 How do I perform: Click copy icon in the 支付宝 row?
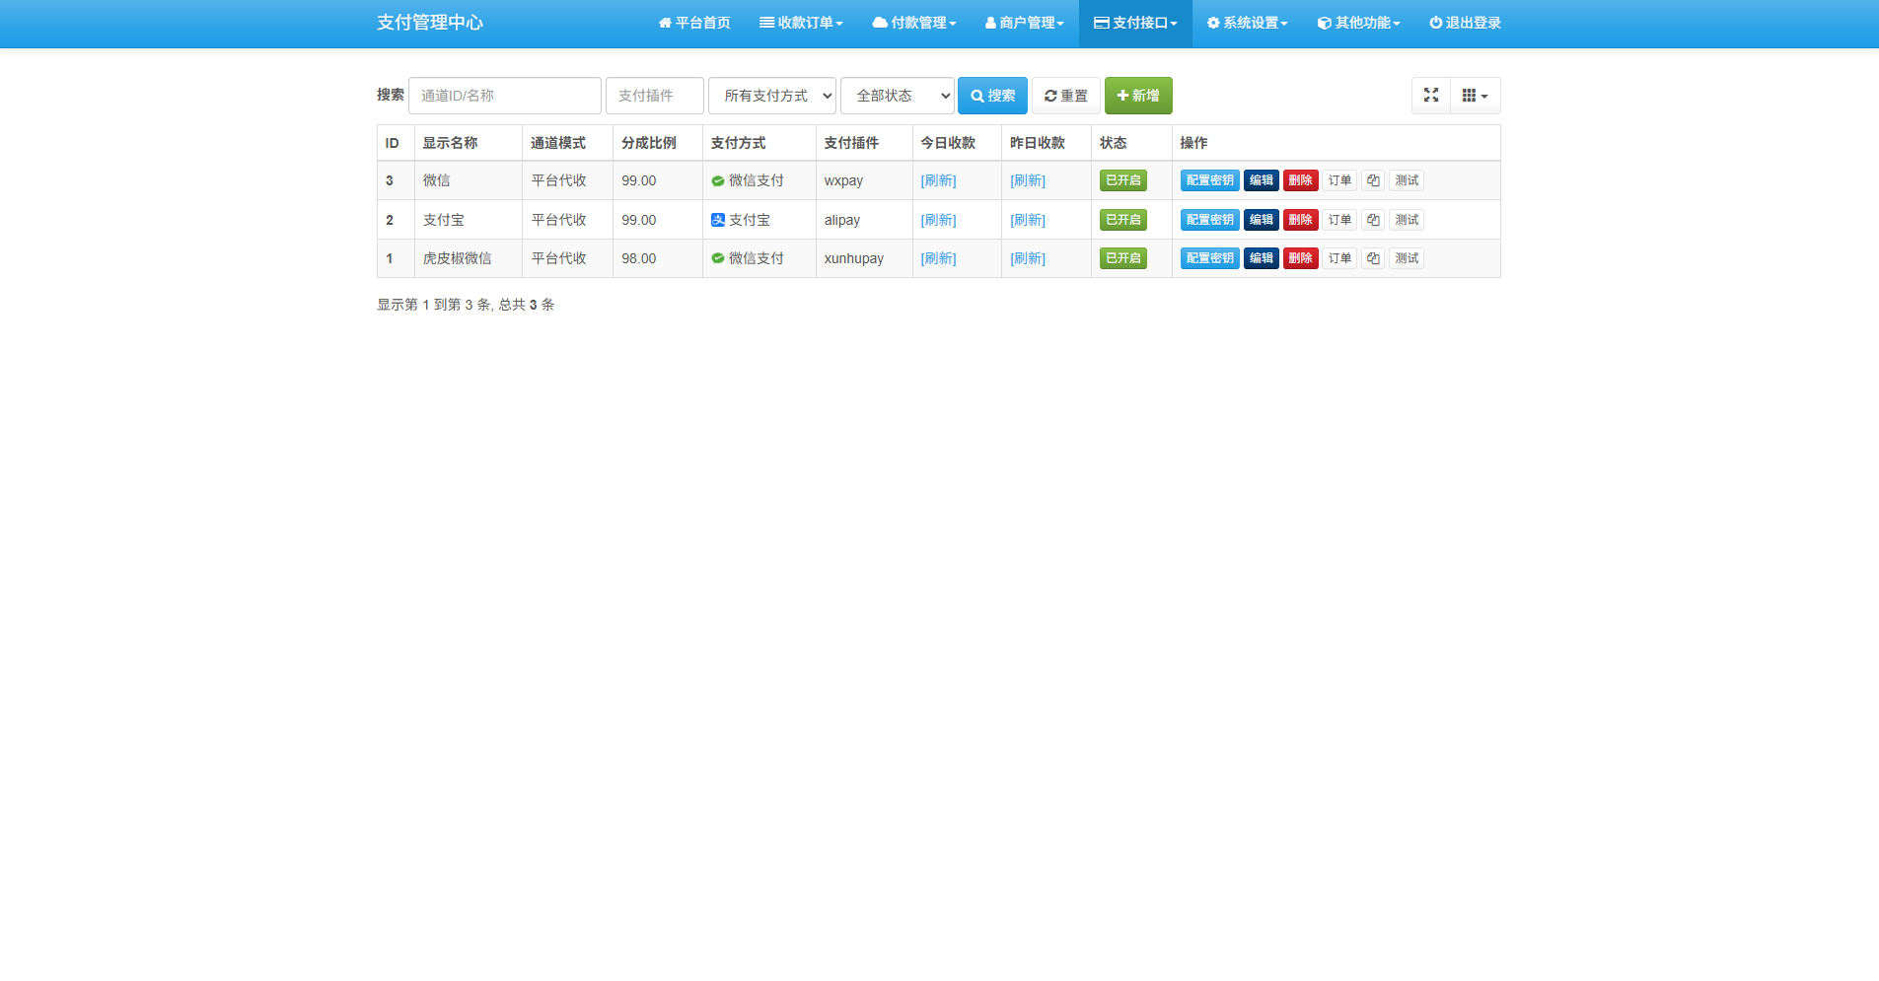[x=1372, y=220]
